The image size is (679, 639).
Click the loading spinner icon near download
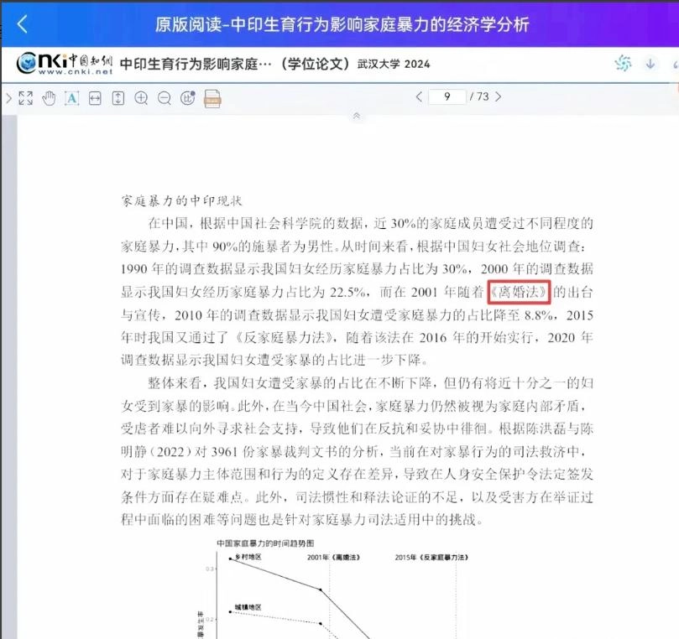[x=623, y=64]
